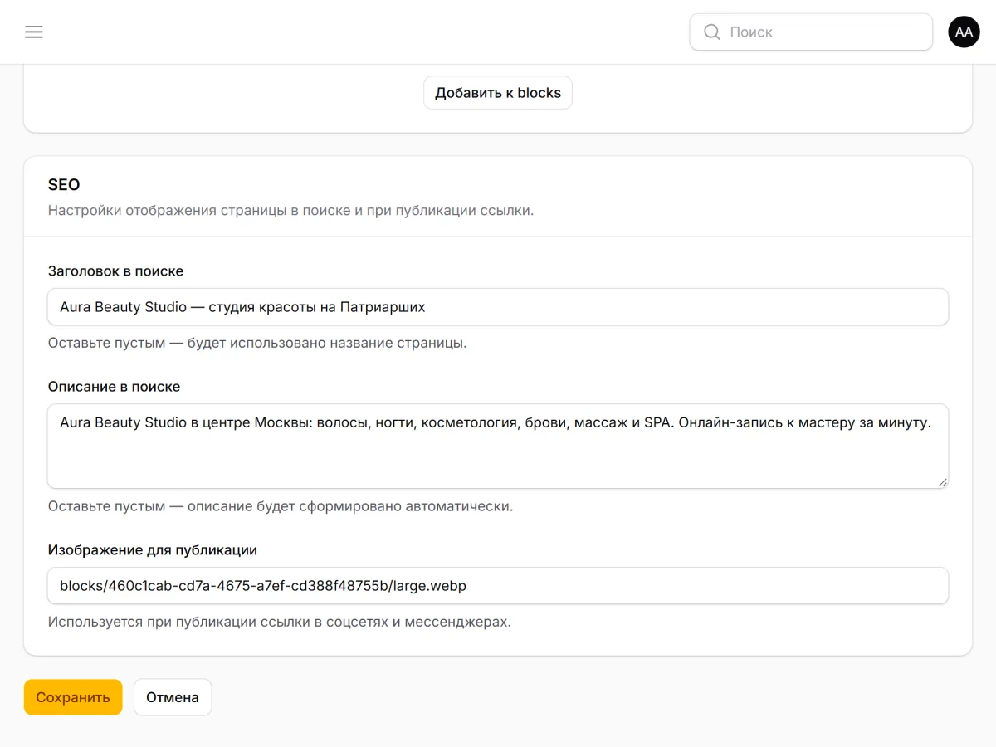This screenshot has height=747, width=996.
Task: Click the SEO section description text
Action: click(x=290, y=210)
